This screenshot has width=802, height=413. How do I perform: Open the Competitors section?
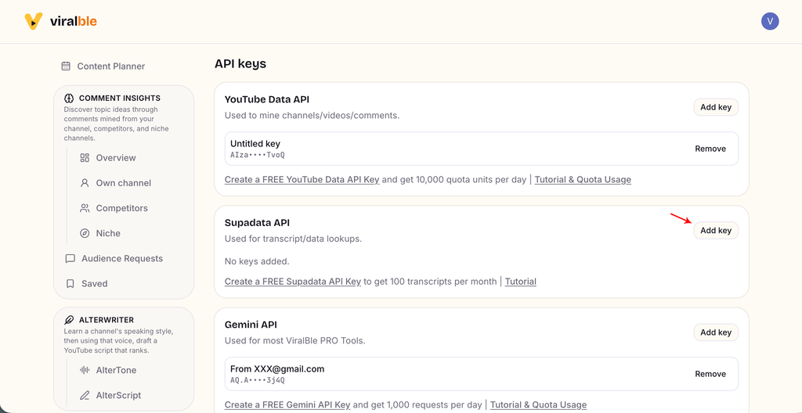(x=121, y=208)
